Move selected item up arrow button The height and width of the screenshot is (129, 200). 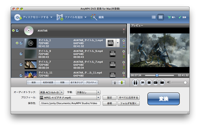coord(115,83)
